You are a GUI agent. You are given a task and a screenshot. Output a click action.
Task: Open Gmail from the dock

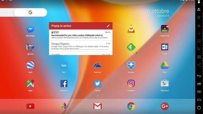[x=97, y=106]
